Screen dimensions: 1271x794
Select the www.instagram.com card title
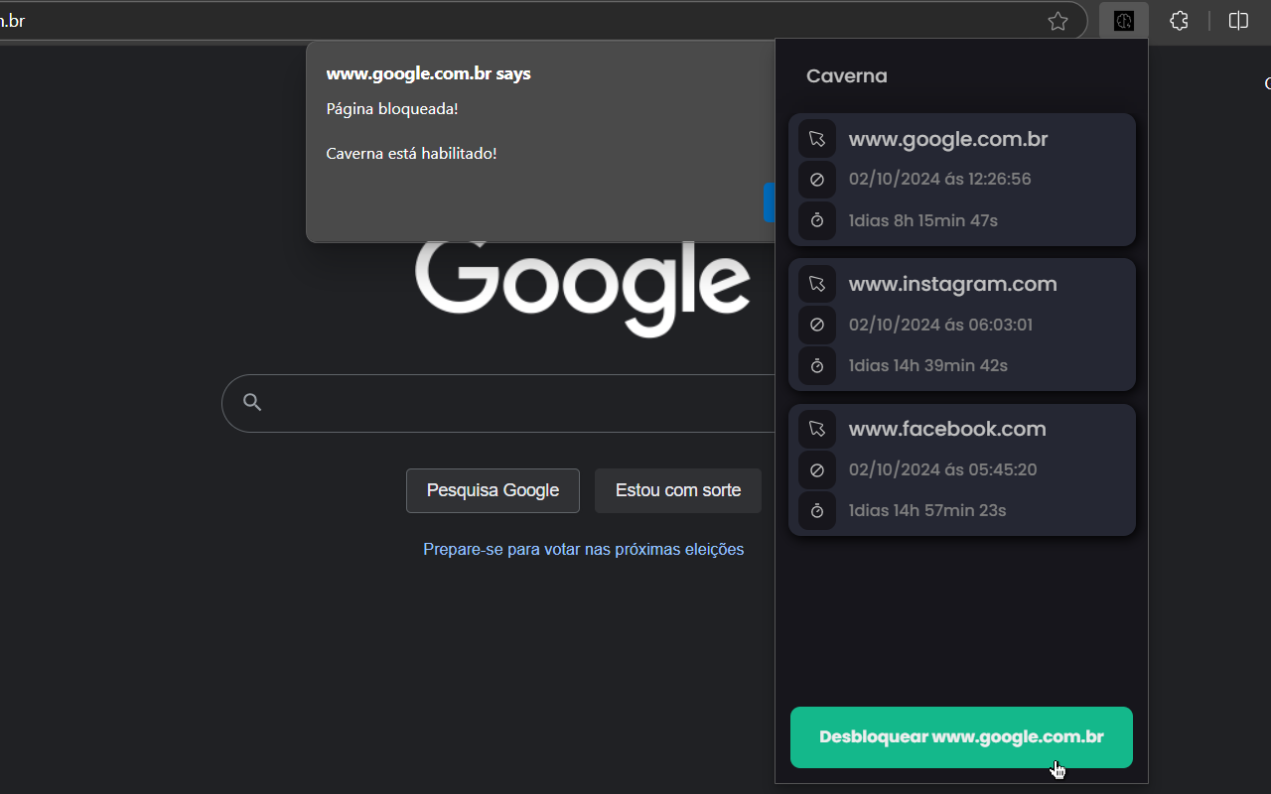952,284
